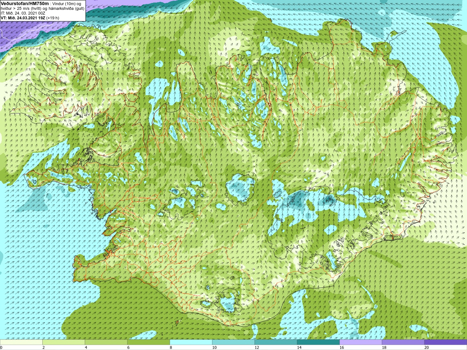The height and width of the screenshot is (350, 467).
Task: Click the 'hviður > 25 m/s (hvítt)' line
Action: pos(22,8)
